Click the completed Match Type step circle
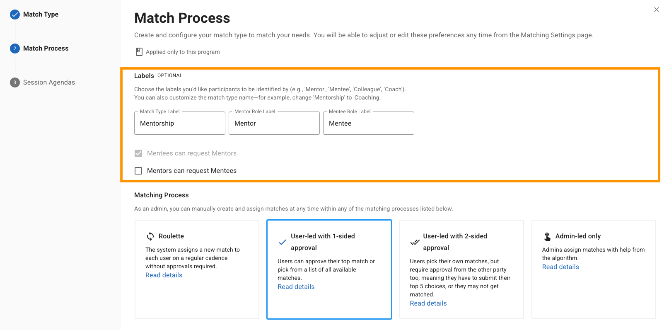The width and height of the screenshot is (669, 330). click(15, 15)
